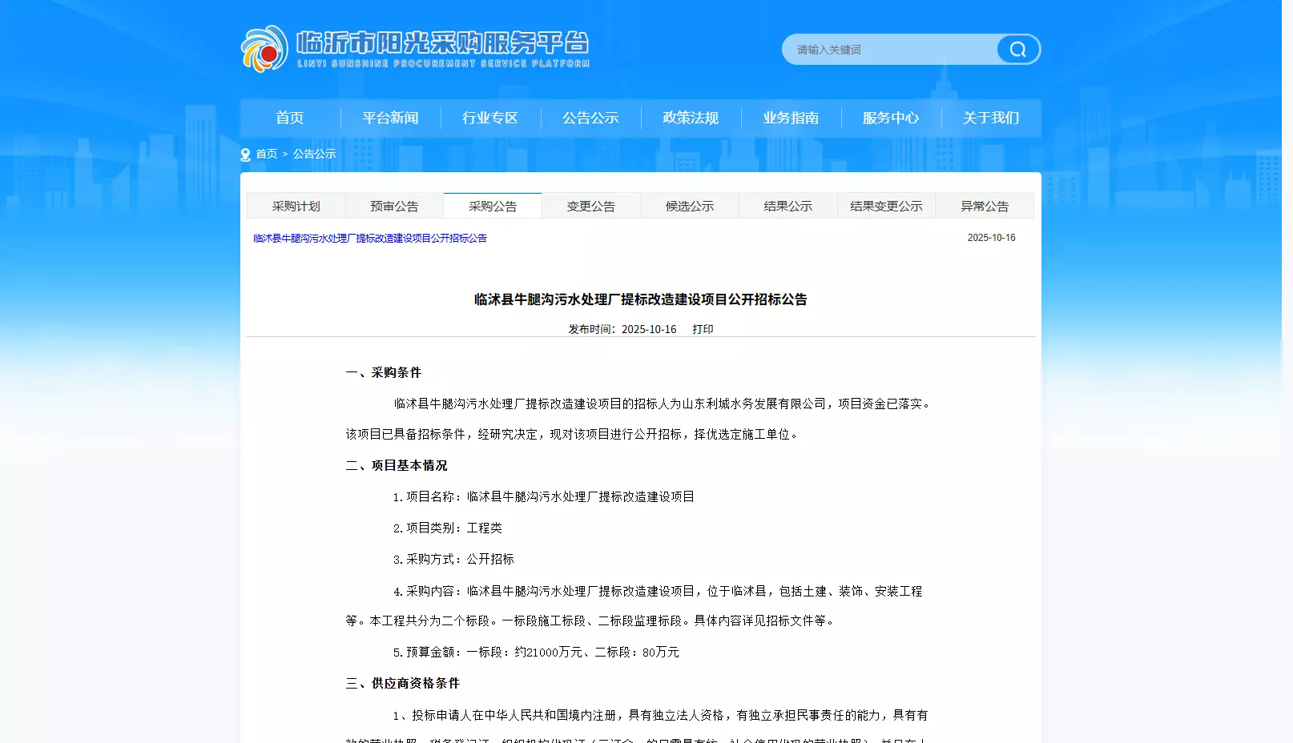
Task: Open the 关于我们 menu item
Action: tap(991, 118)
